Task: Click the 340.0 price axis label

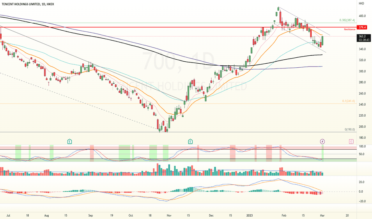Action: tap(362, 49)
